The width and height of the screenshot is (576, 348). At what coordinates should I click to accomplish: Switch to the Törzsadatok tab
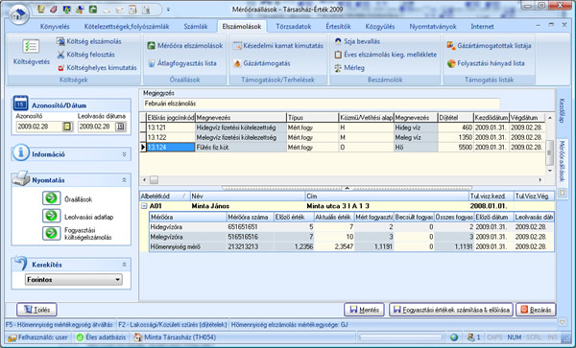tap(294, 27)
